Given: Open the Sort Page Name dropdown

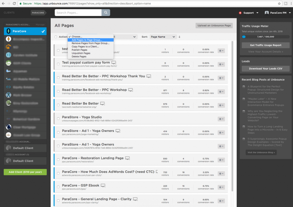Looking at the screenshot, I should [x=163, y=37].
